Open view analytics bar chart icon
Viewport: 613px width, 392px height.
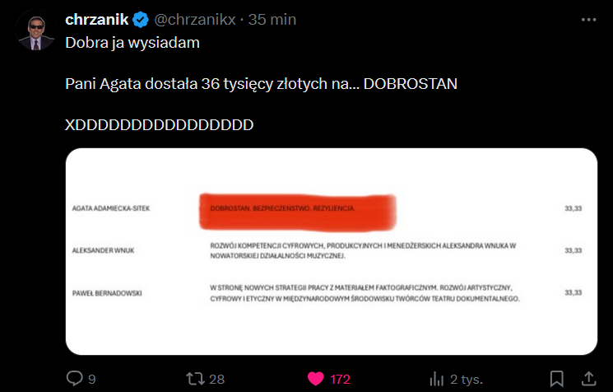tap(437, 379)
